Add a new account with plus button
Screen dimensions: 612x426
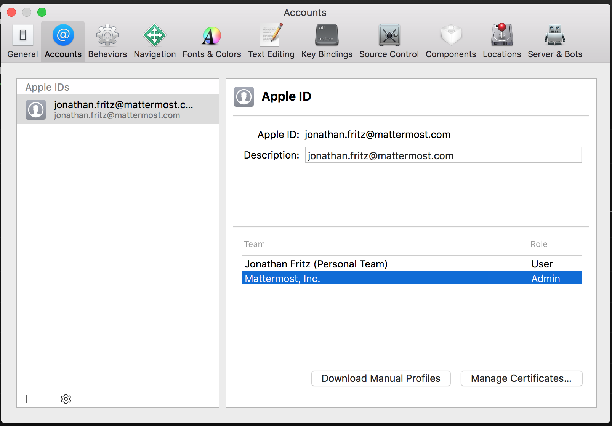(27, 399)
